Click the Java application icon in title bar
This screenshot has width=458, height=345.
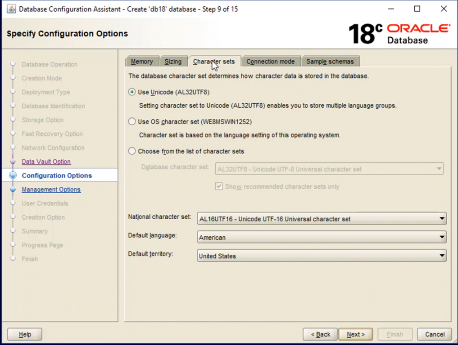tap(11, 9)
